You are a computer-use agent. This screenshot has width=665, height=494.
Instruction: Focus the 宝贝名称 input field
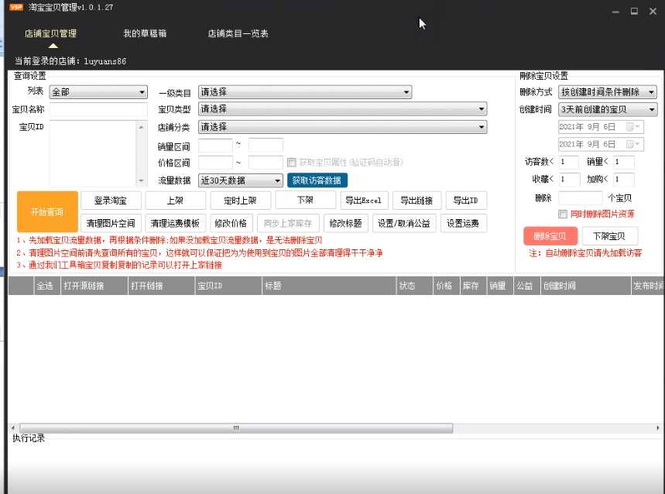(x=98, y=109)
